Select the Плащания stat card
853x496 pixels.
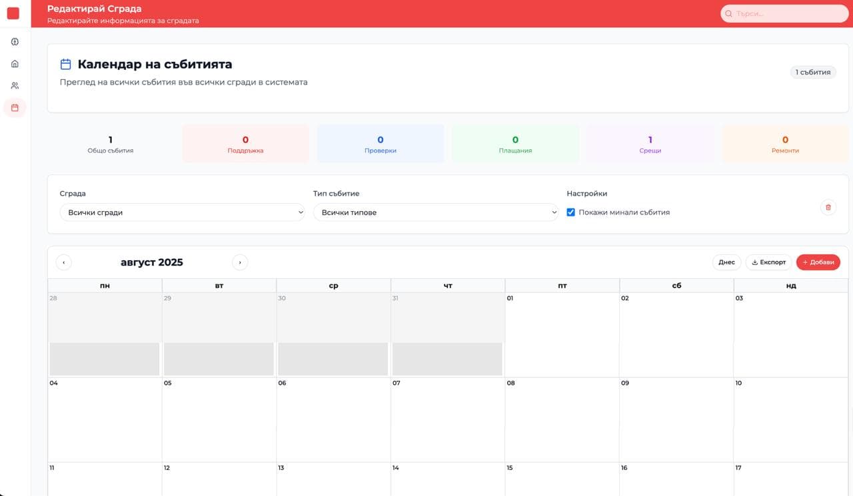coord(515,144)
